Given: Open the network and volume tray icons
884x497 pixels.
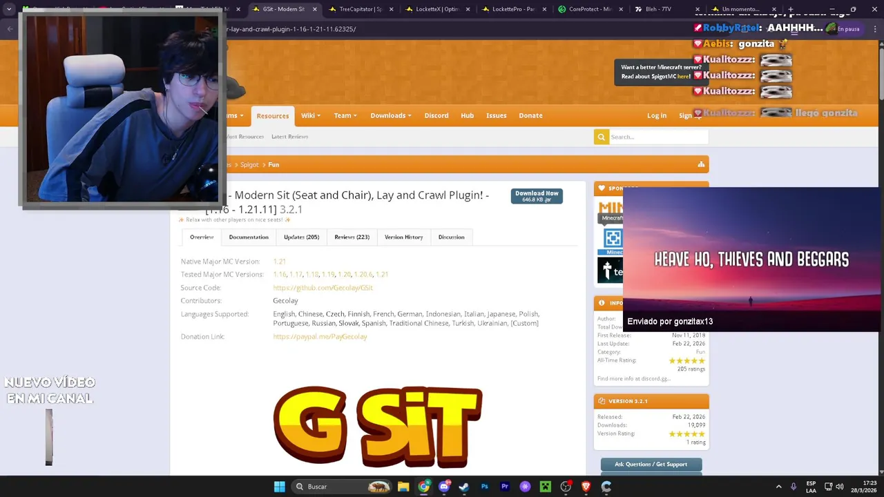Looking at the screenshot, I should (x=834, y=487).
